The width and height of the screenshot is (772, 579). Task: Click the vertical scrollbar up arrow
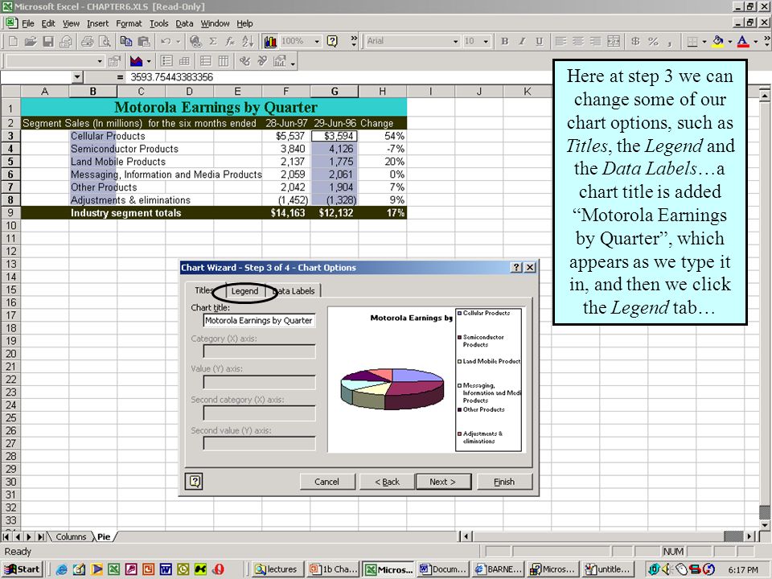[x=764, y=95]
